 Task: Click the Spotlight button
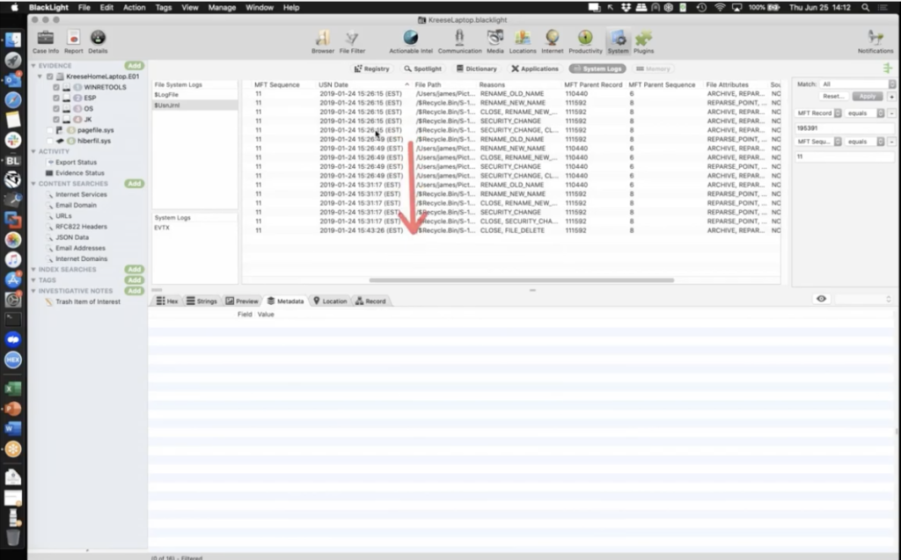click(x=423, y=69)
